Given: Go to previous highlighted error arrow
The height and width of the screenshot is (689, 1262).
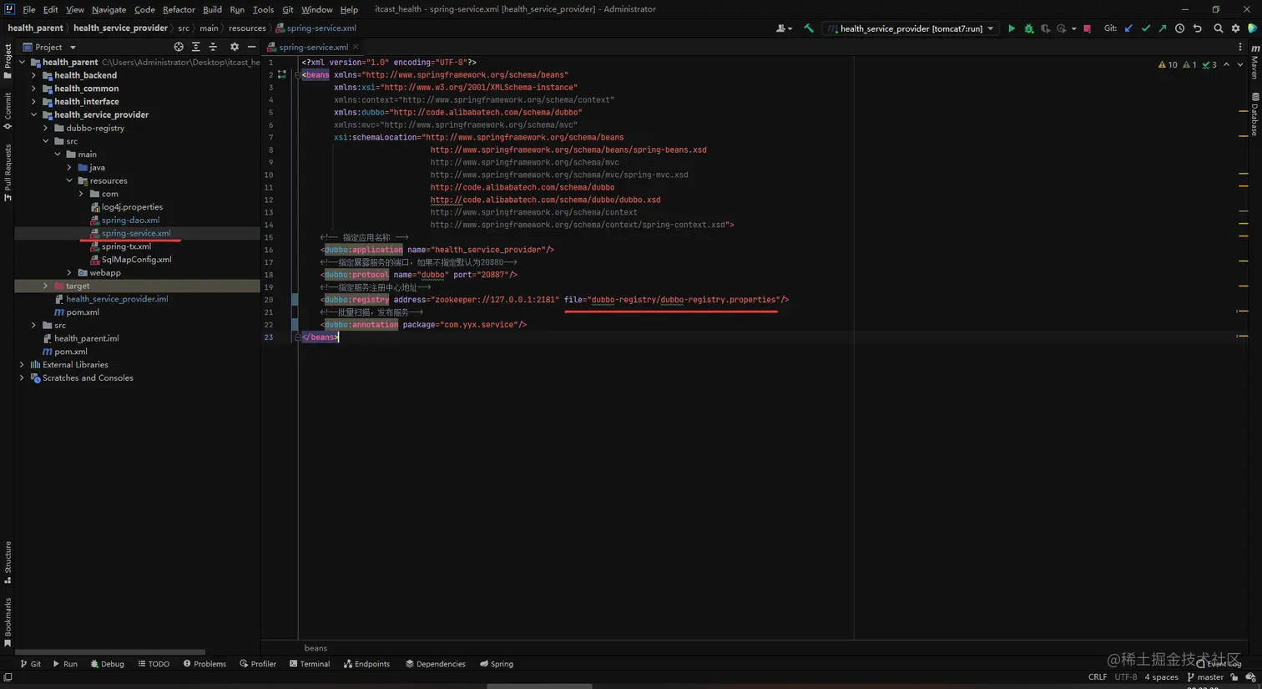Looking at the screenshot, I should (x=1226, y=64).
